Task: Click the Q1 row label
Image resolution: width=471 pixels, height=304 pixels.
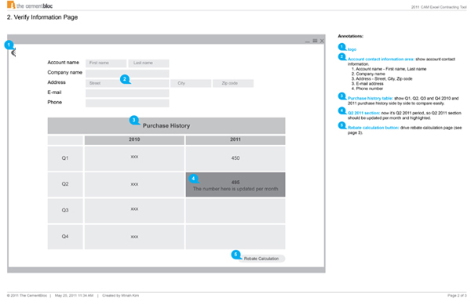Action: (65, 158)
